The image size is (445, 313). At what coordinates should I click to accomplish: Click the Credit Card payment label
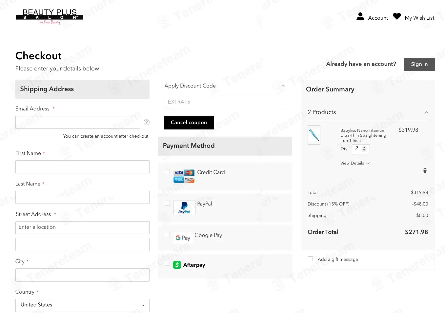(211, 172)
